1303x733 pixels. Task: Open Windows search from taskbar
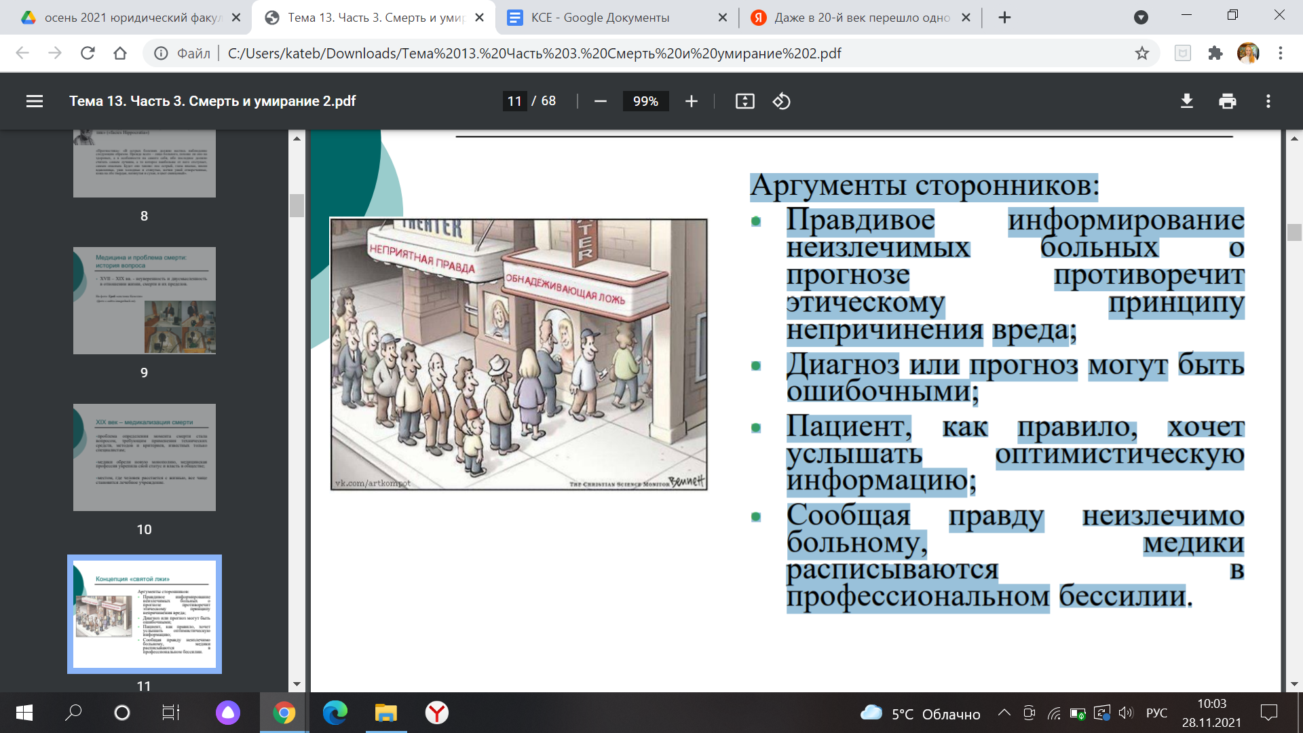(x=73, y=713)
